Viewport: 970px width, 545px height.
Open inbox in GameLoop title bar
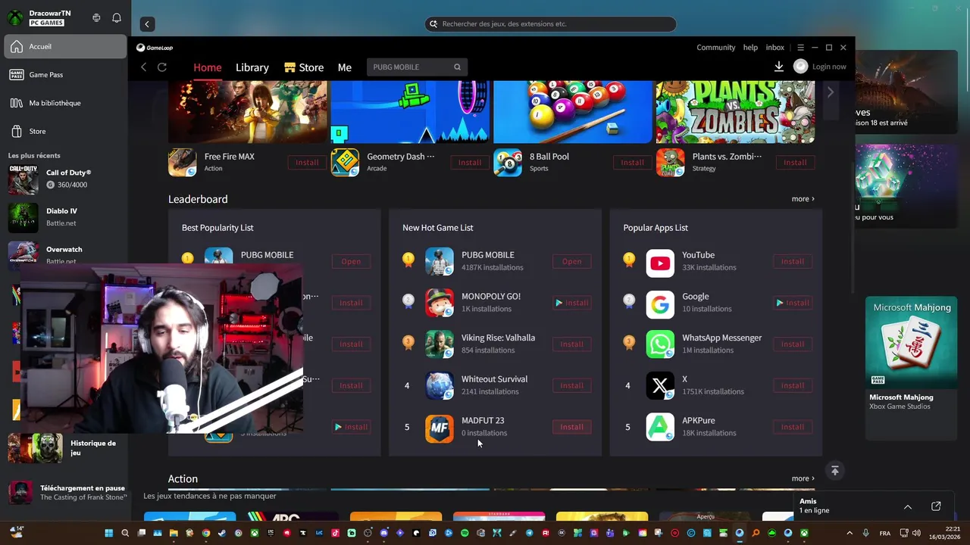[x=775, y=48]
